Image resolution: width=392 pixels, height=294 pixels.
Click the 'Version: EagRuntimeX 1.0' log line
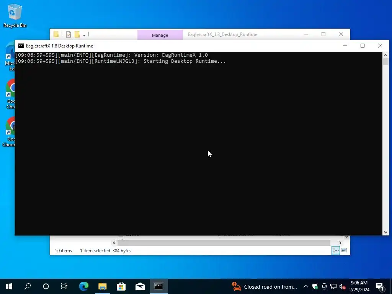(111, 55)
